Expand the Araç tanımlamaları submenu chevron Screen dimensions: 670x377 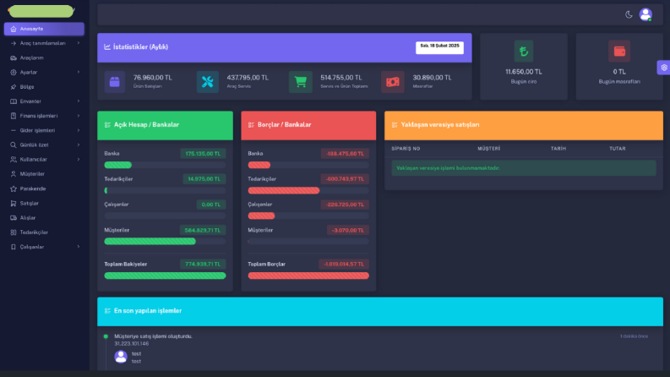79,43
